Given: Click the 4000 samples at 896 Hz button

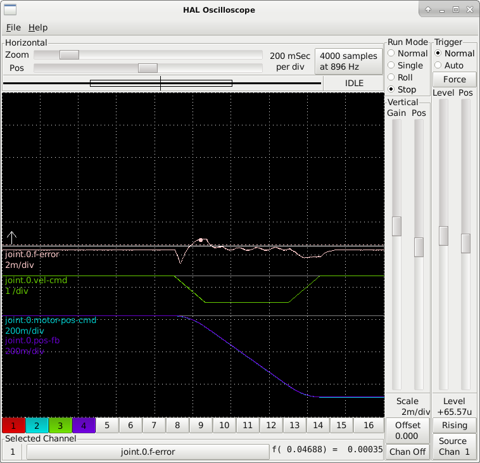Looking at the screenshot, I should tap(349, 61).
